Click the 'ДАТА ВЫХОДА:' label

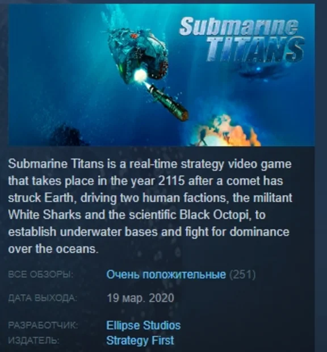pos(43,298)
